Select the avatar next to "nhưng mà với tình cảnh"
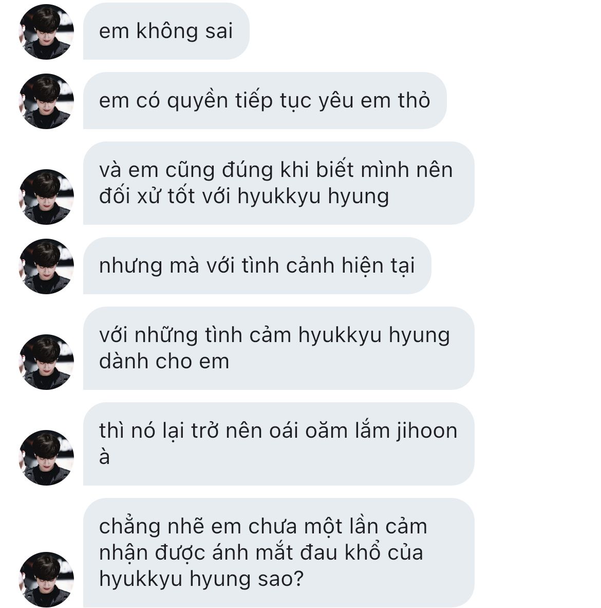Viewport: 601px width, 608px height. tap(46, 266)
